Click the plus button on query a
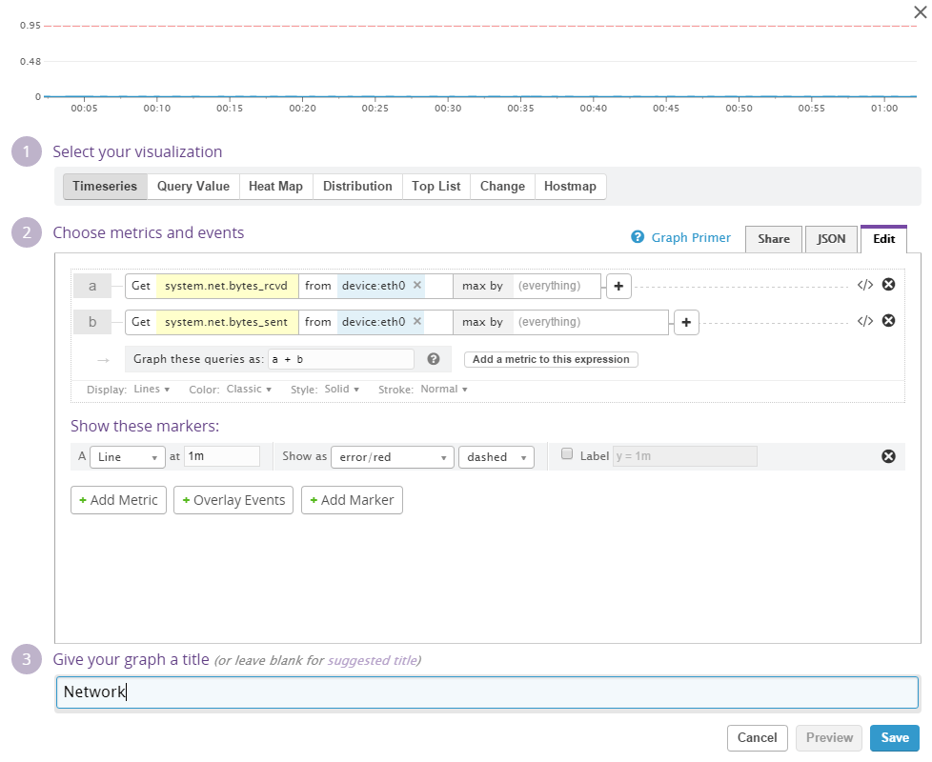This screenshot has height=762, width=932. pos(618,286)
